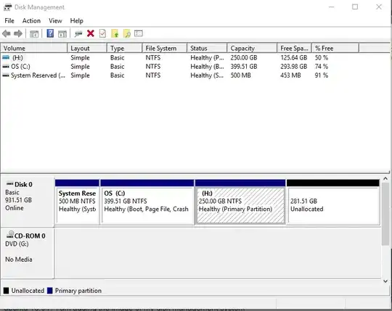Click the scroll up arrow in disk pane

[385, 179]
